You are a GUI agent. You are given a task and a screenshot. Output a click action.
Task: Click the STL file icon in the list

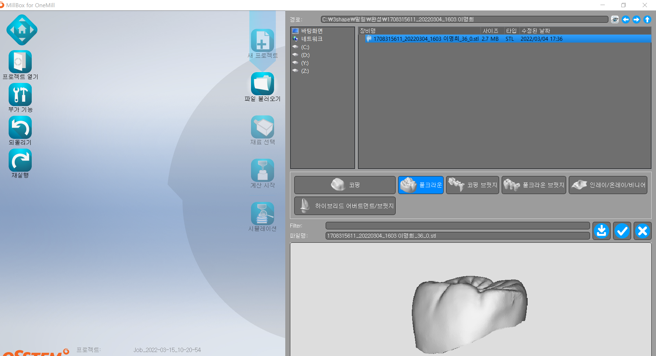pyautogui.click(x=369, y=39)
